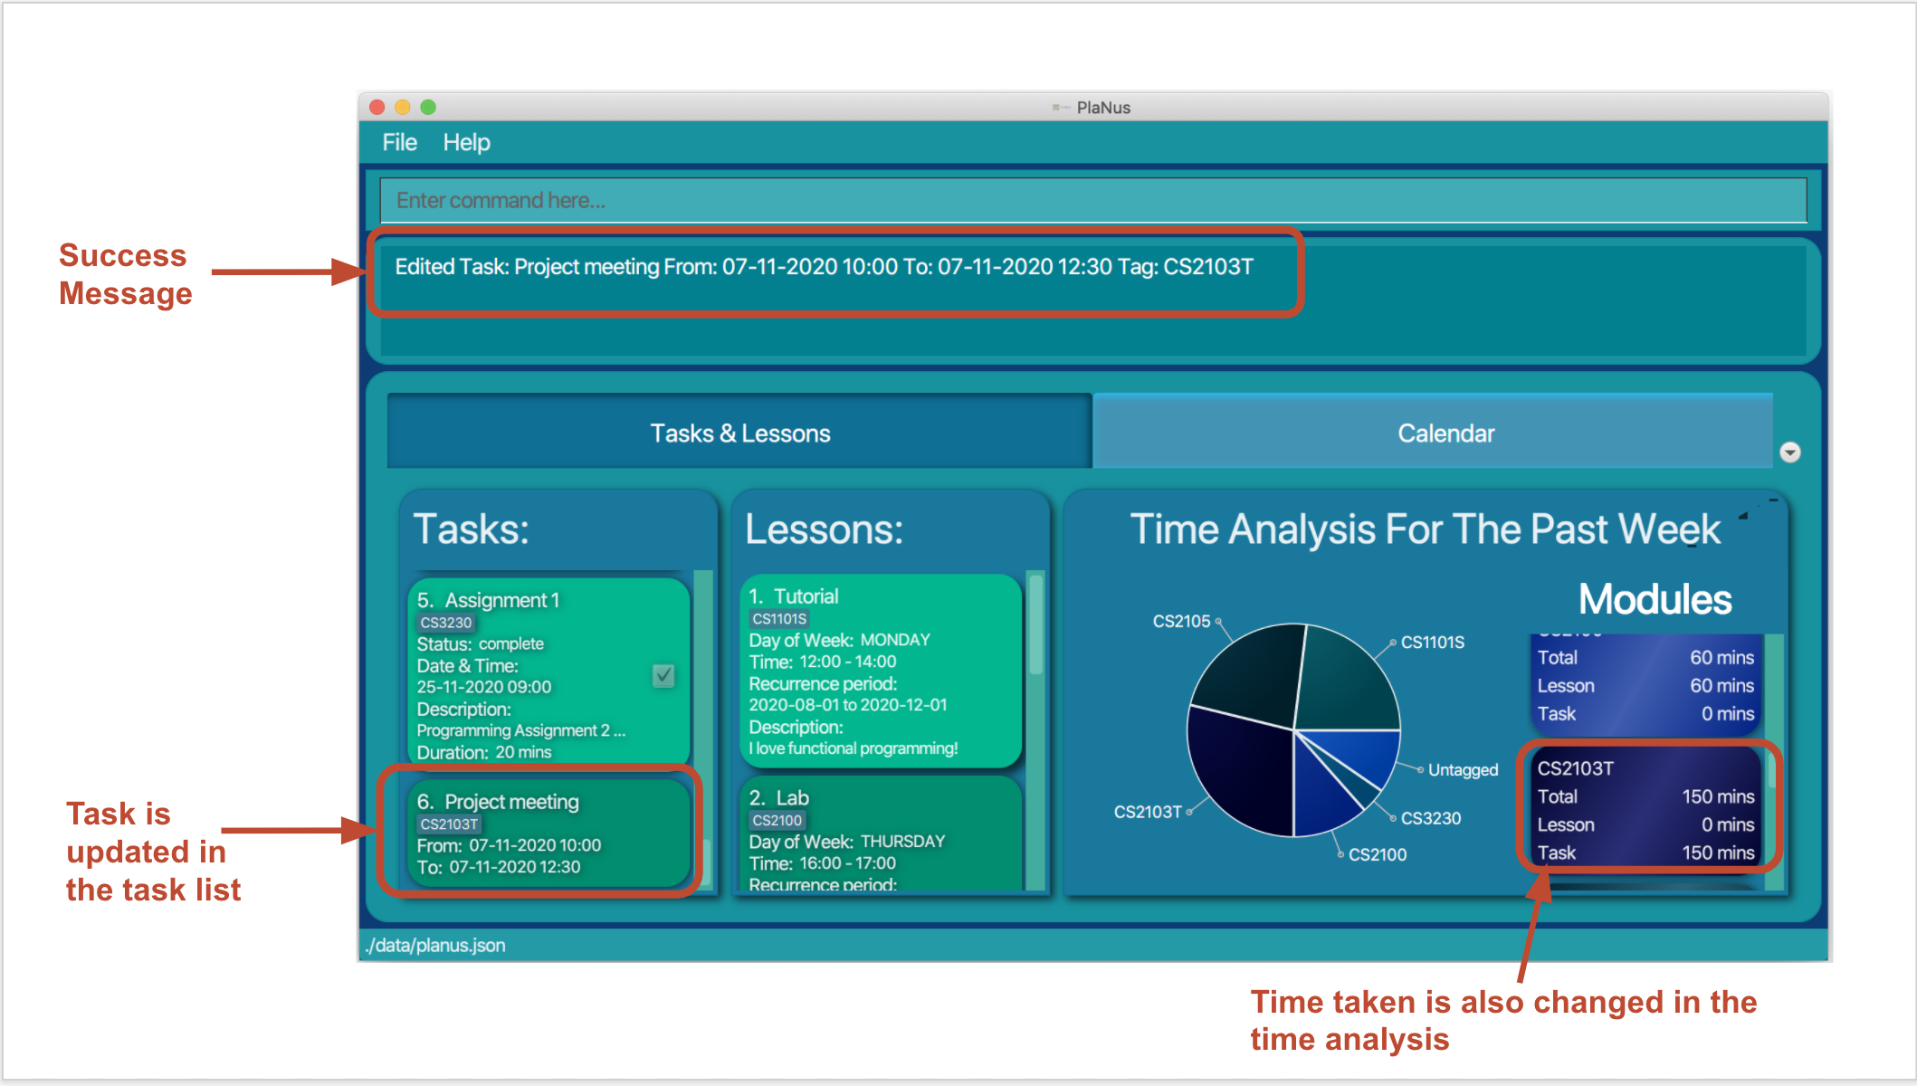Click the 60 mins Total value
Screen dimensions: 1917x1086
1721,658
